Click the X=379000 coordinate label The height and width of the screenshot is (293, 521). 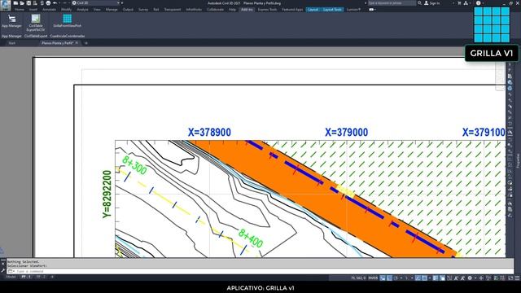click(x=346, y=132)
